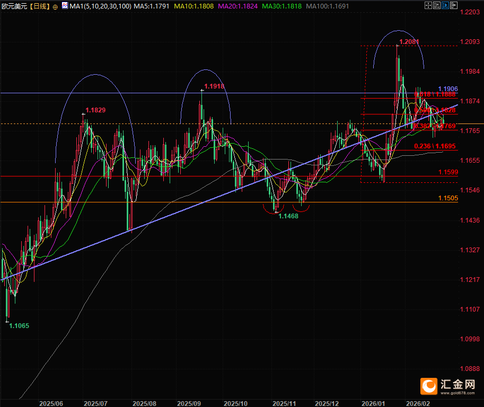484x407 pixels.
Task: Select the 1.1468 low price label
Action: (288, 216)
